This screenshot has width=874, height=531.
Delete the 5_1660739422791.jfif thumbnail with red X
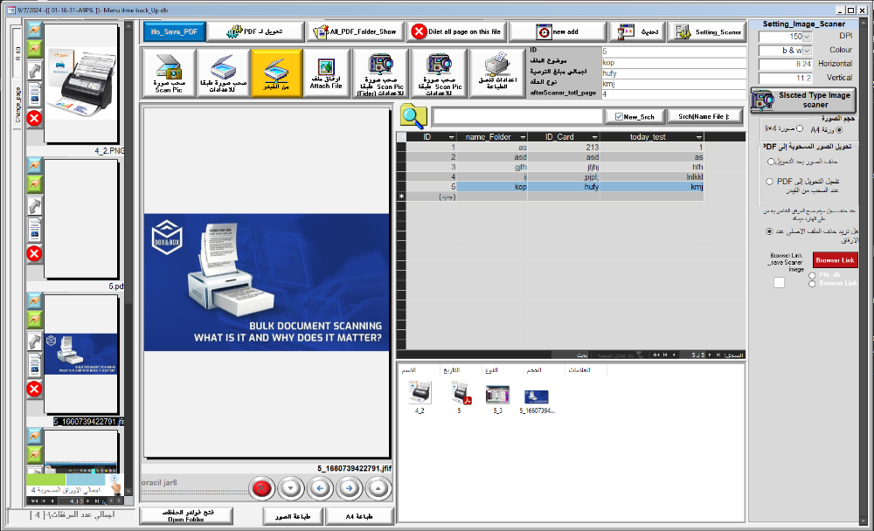pos(35,389)
